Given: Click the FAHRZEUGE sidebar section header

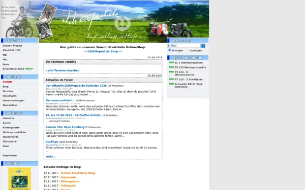Looking at the screenshot, I should click(19, 41).
